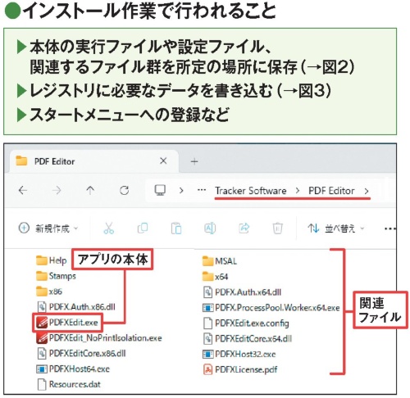The image size is (410, 398).
Task: Open the 並べ替え sort dropdown
Action: 336,228
